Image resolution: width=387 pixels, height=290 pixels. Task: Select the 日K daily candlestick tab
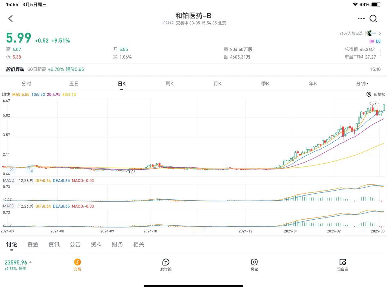(x=122, y=84)
